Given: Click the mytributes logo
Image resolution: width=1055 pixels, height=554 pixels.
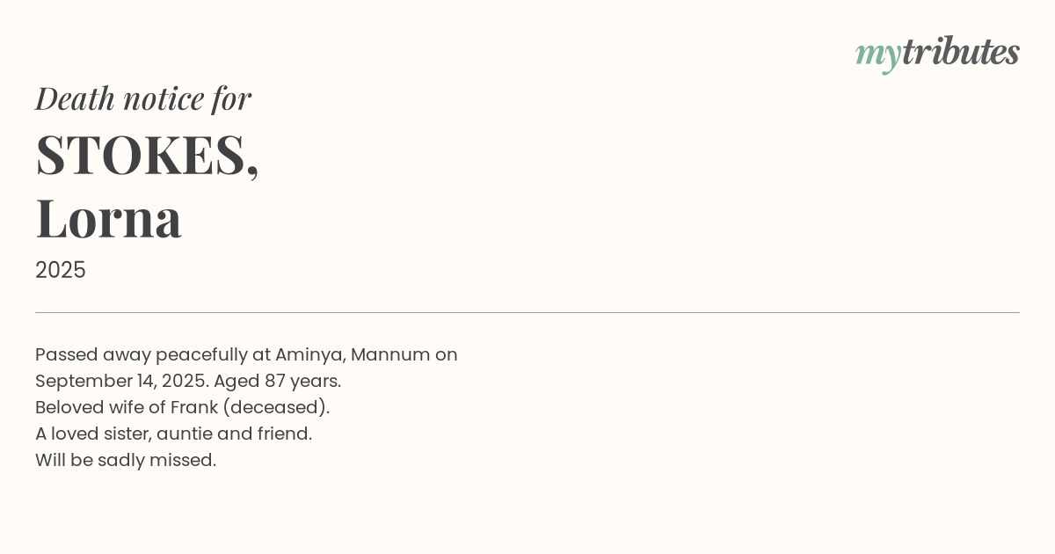Looking at the screenshot, I should pyautogui.click(x=937, y=53).
